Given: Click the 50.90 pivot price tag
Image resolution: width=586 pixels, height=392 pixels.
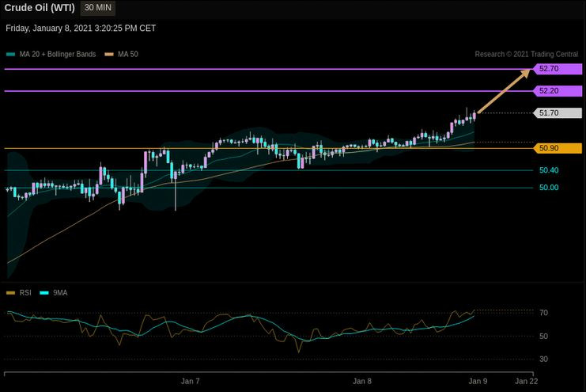Looking at the screenshot, I should 558,148.
